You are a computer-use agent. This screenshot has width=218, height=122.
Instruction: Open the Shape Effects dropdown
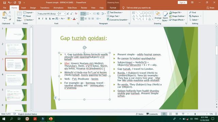pos(177,20)
